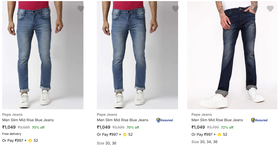Click the 72% off discount label
279x145 pixels.
coord(227,128)
